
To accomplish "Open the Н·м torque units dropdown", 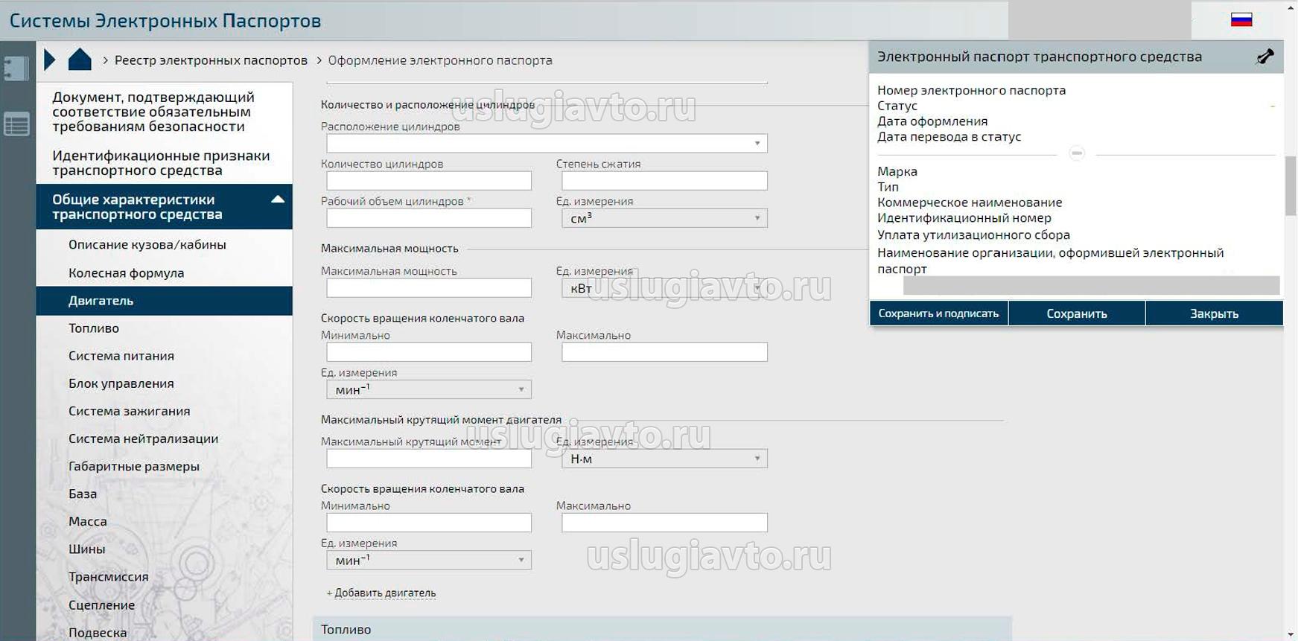I will (x=664, y=459).
